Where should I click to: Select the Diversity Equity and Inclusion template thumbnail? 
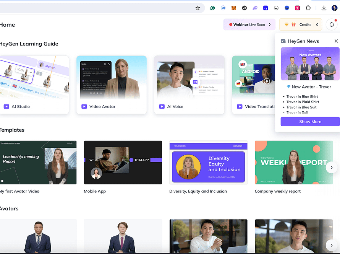tap(208, 163)
